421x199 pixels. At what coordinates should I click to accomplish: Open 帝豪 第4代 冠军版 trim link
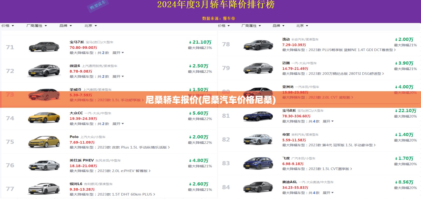click(342, 145)
